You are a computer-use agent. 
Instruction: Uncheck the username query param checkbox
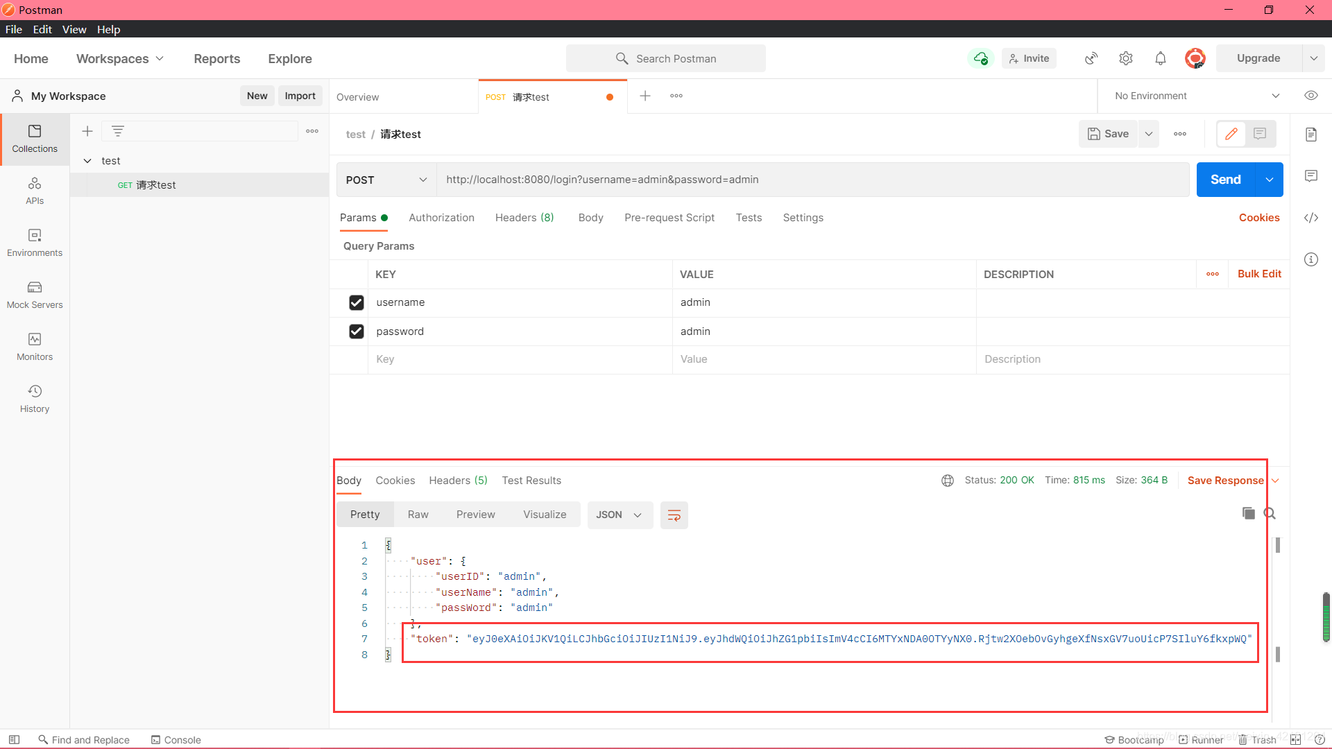(356, 302)
